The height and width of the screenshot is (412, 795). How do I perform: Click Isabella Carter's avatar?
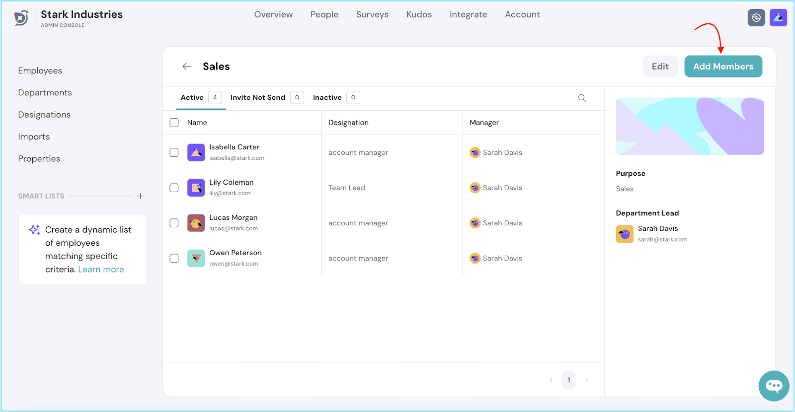(196, 152)
